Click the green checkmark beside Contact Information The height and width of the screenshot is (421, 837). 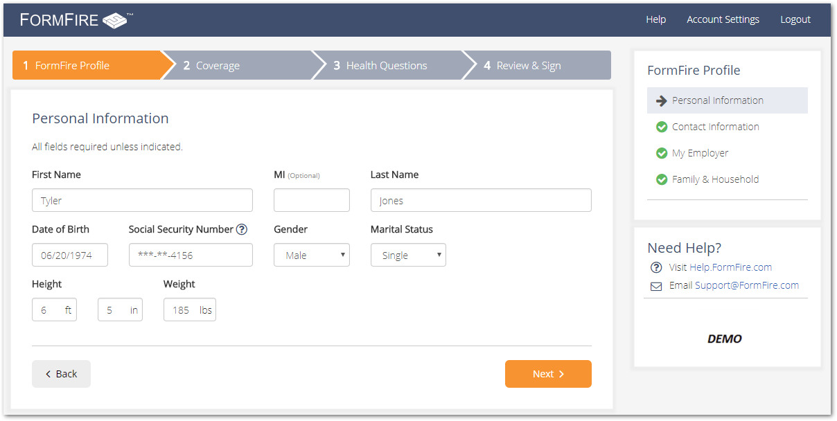tap(662, 127)
